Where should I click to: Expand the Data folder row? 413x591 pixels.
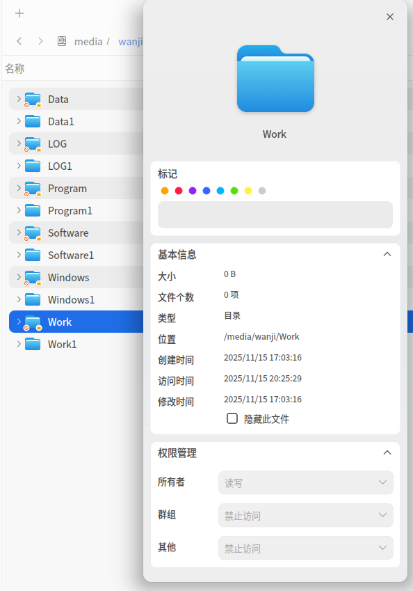click(19, 99)
